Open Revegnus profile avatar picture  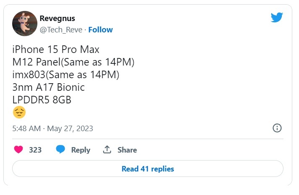point(24,24)
